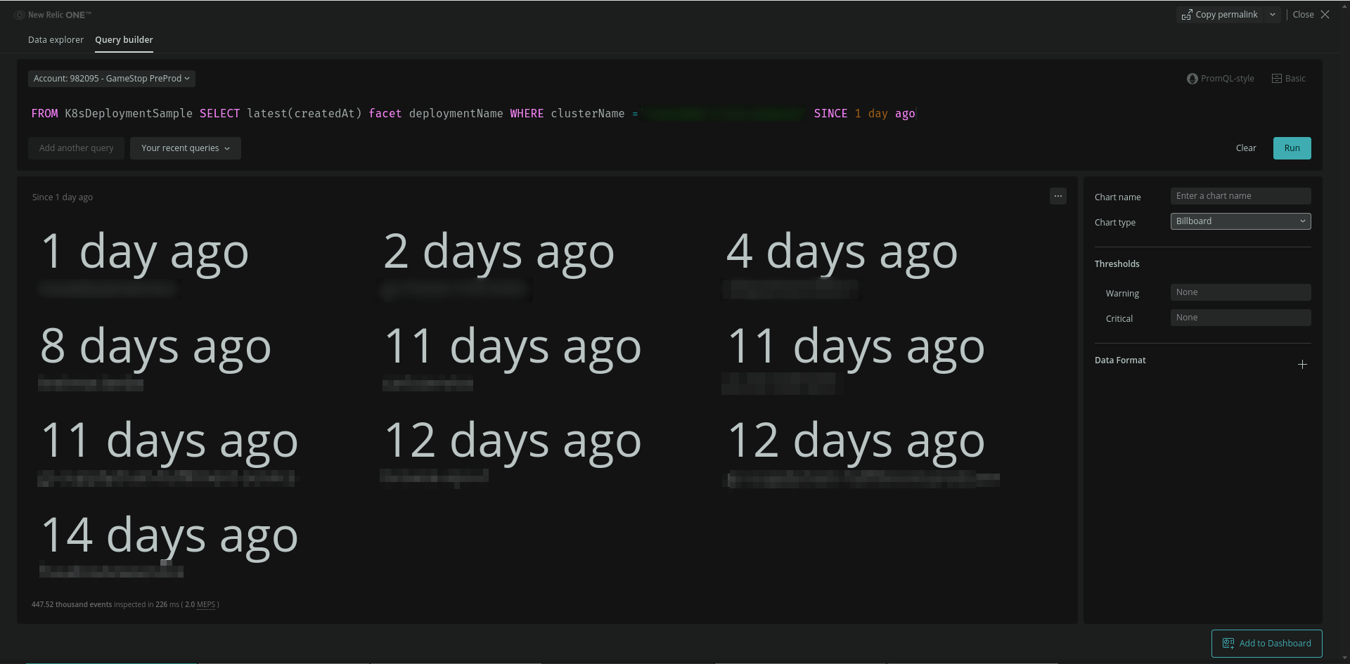
Task: Switch to PromQL-style query mode
Action: coord(1220,79)
